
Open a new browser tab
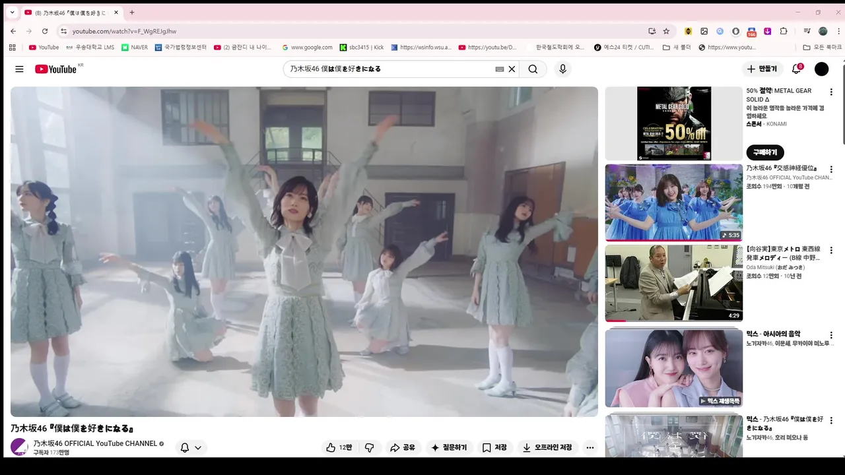132,13
